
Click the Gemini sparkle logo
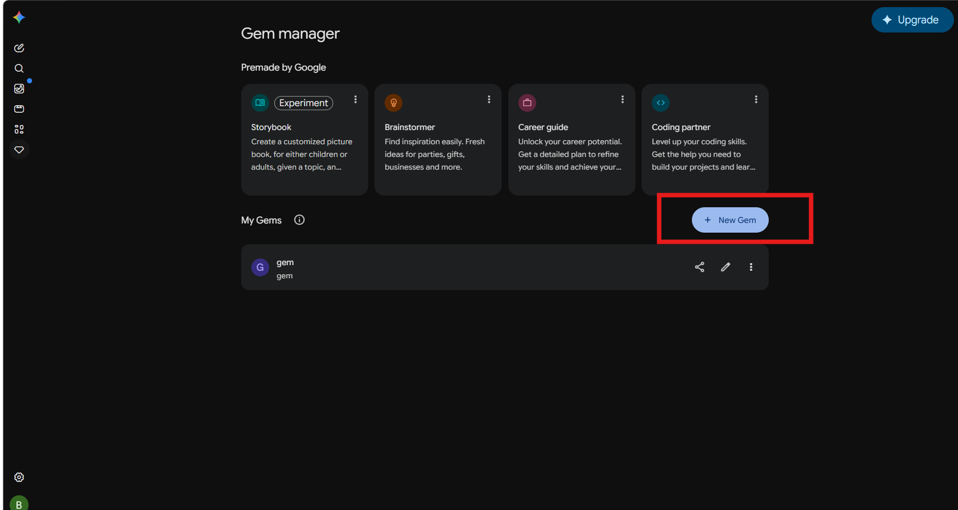click(x=19, y=18)
